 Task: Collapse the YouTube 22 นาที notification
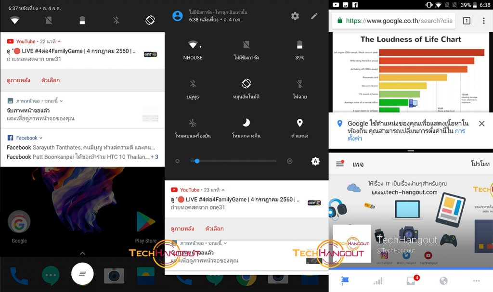[x=59, y=41]
